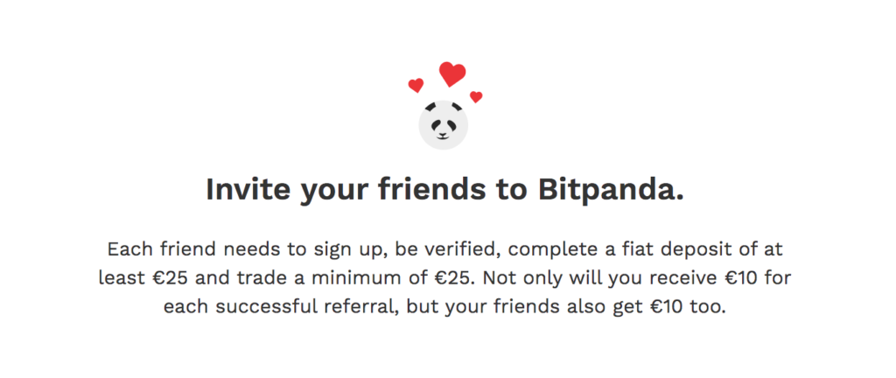896x378 pixels.
Task: Click the largest red heart above panda
Action: tap(452, 74)
